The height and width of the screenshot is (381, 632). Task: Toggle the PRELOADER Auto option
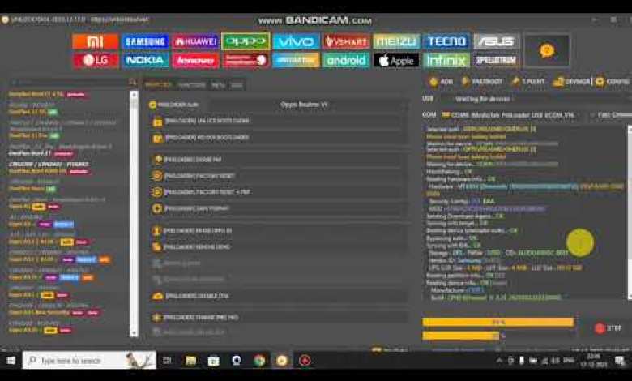tap(173, 105)
